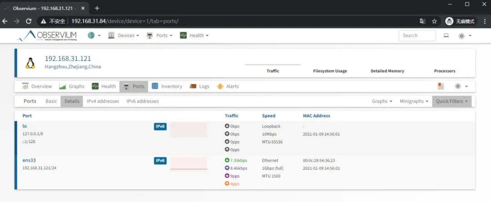Viewport: 491px width, 202px height.
Task: Click the IPv6 badge on lo row
Action: [160, 126]
